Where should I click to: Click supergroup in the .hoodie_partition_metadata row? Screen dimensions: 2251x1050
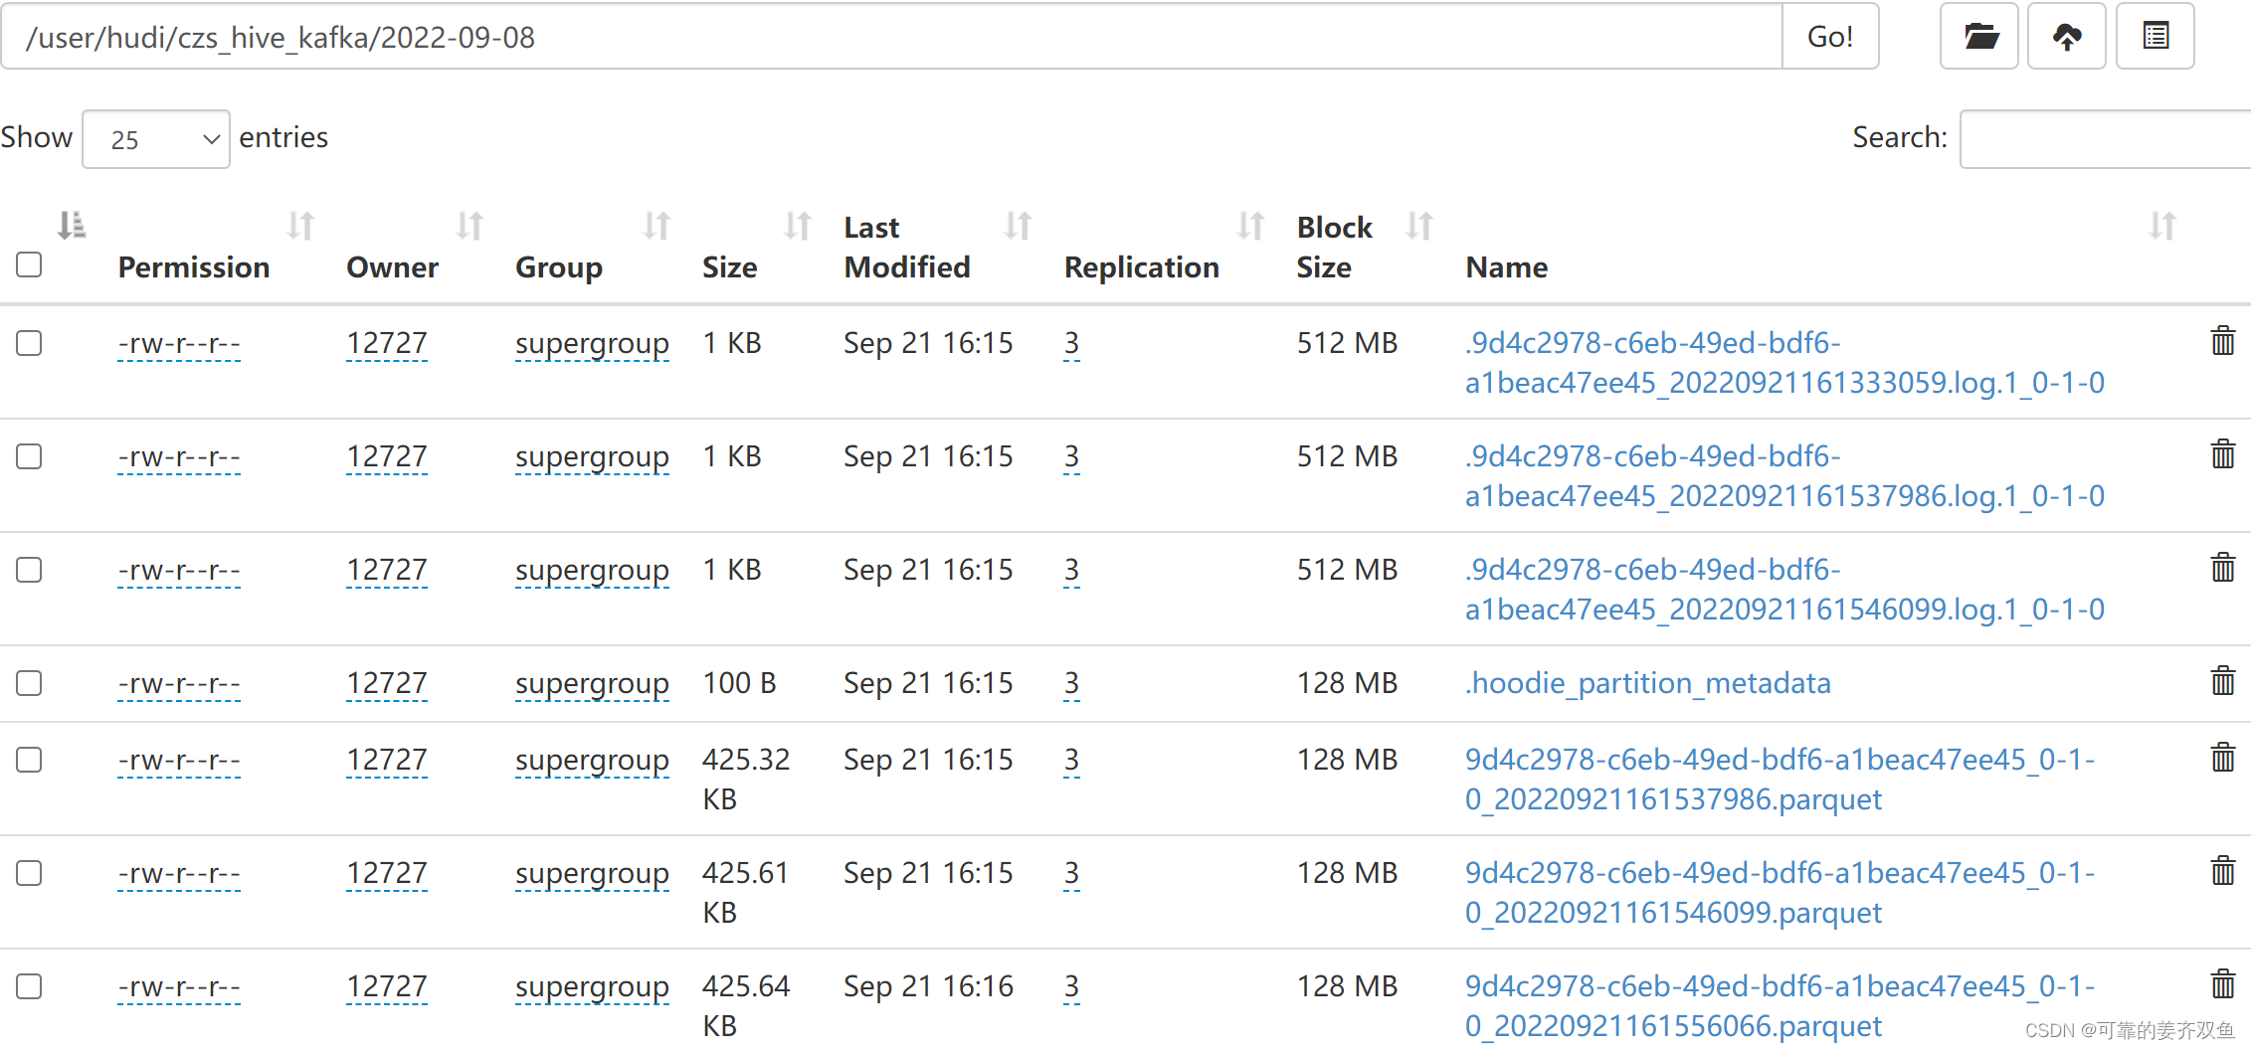pos(592,684)
